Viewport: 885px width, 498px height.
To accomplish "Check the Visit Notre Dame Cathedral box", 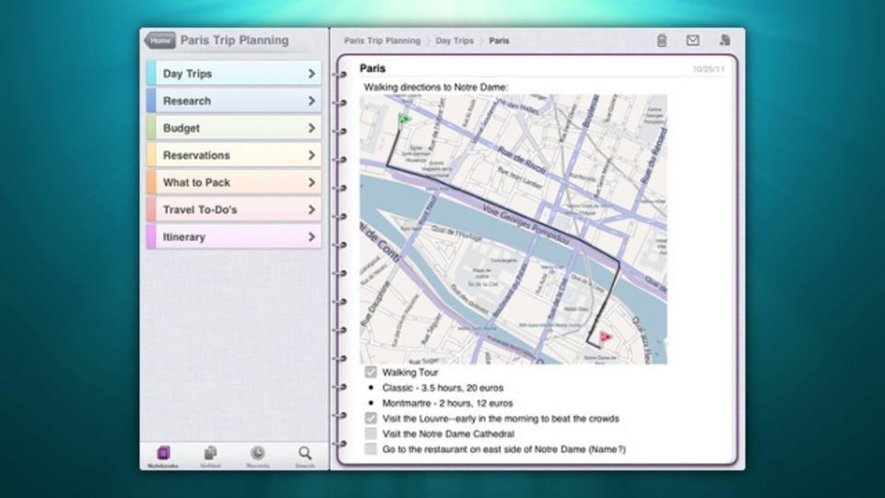I will (x=371, y=433).
